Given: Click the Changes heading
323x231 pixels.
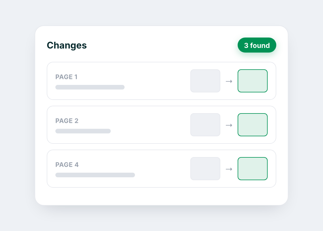Looking at the screenshot, I should tap(67, 45).
